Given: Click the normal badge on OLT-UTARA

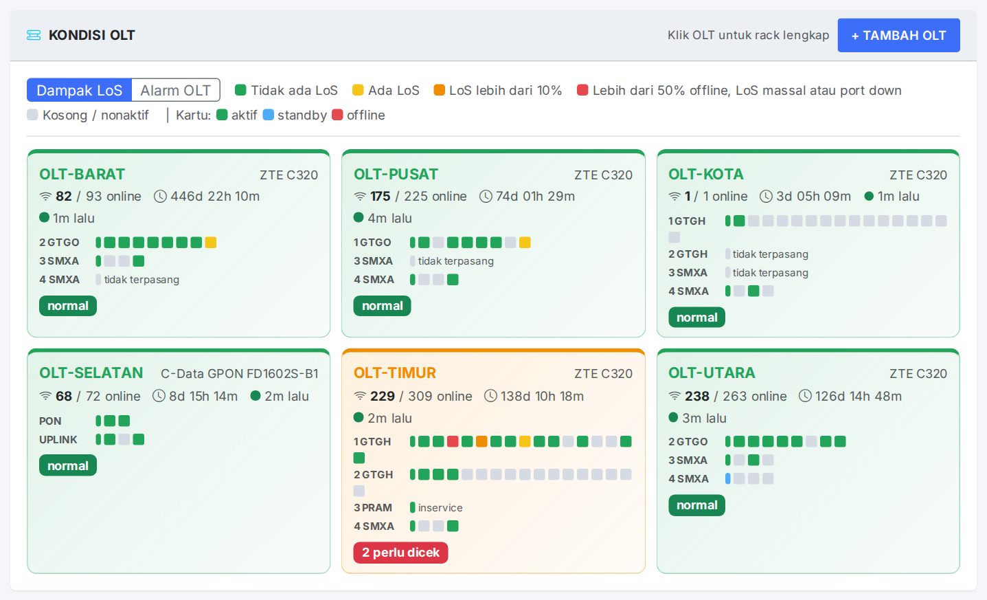Looking at the screenshot, I should [x=696, y=505].
